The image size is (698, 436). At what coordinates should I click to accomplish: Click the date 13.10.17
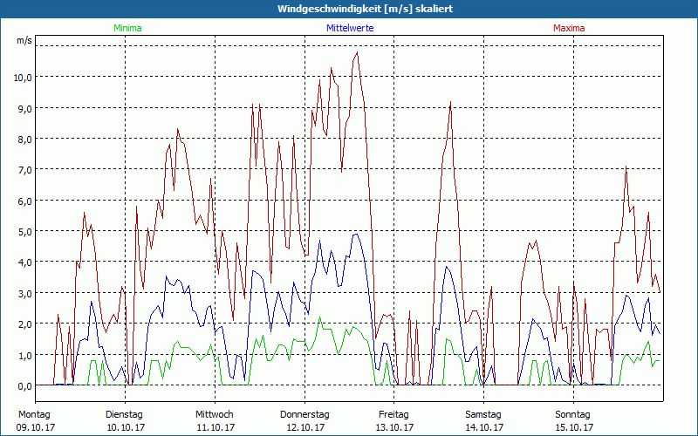394,427
